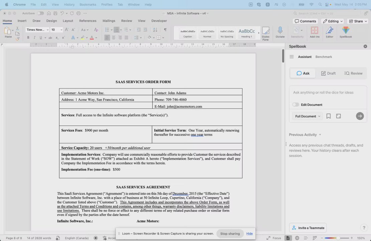Open font size dropdown
This screenshot has width=371, height=241.
(x=61, y=29)
